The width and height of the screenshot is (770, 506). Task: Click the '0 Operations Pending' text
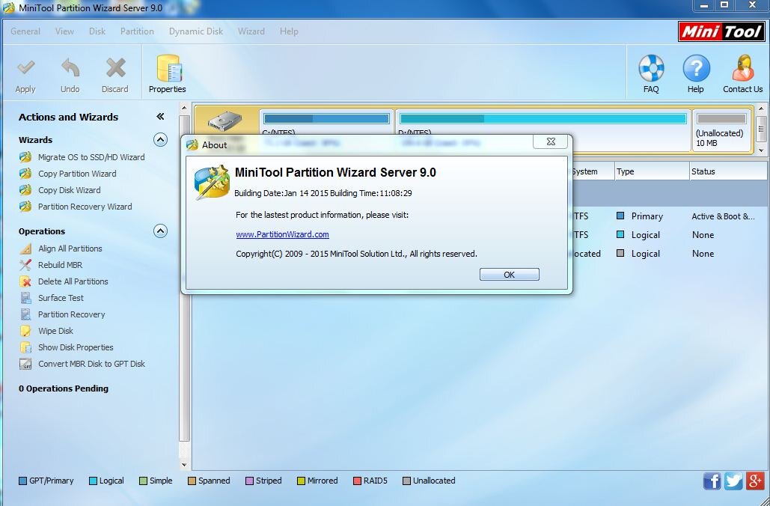[64, 388]
